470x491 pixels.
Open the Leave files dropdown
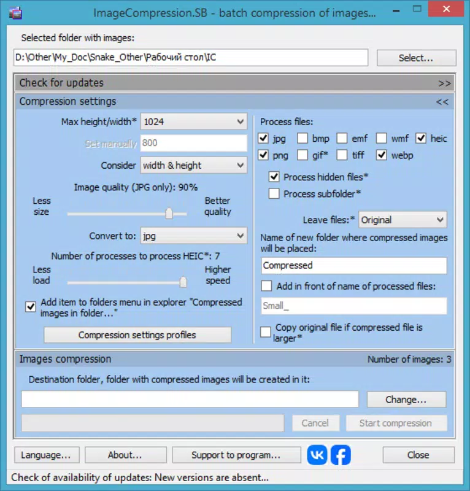tap(403, 220)
